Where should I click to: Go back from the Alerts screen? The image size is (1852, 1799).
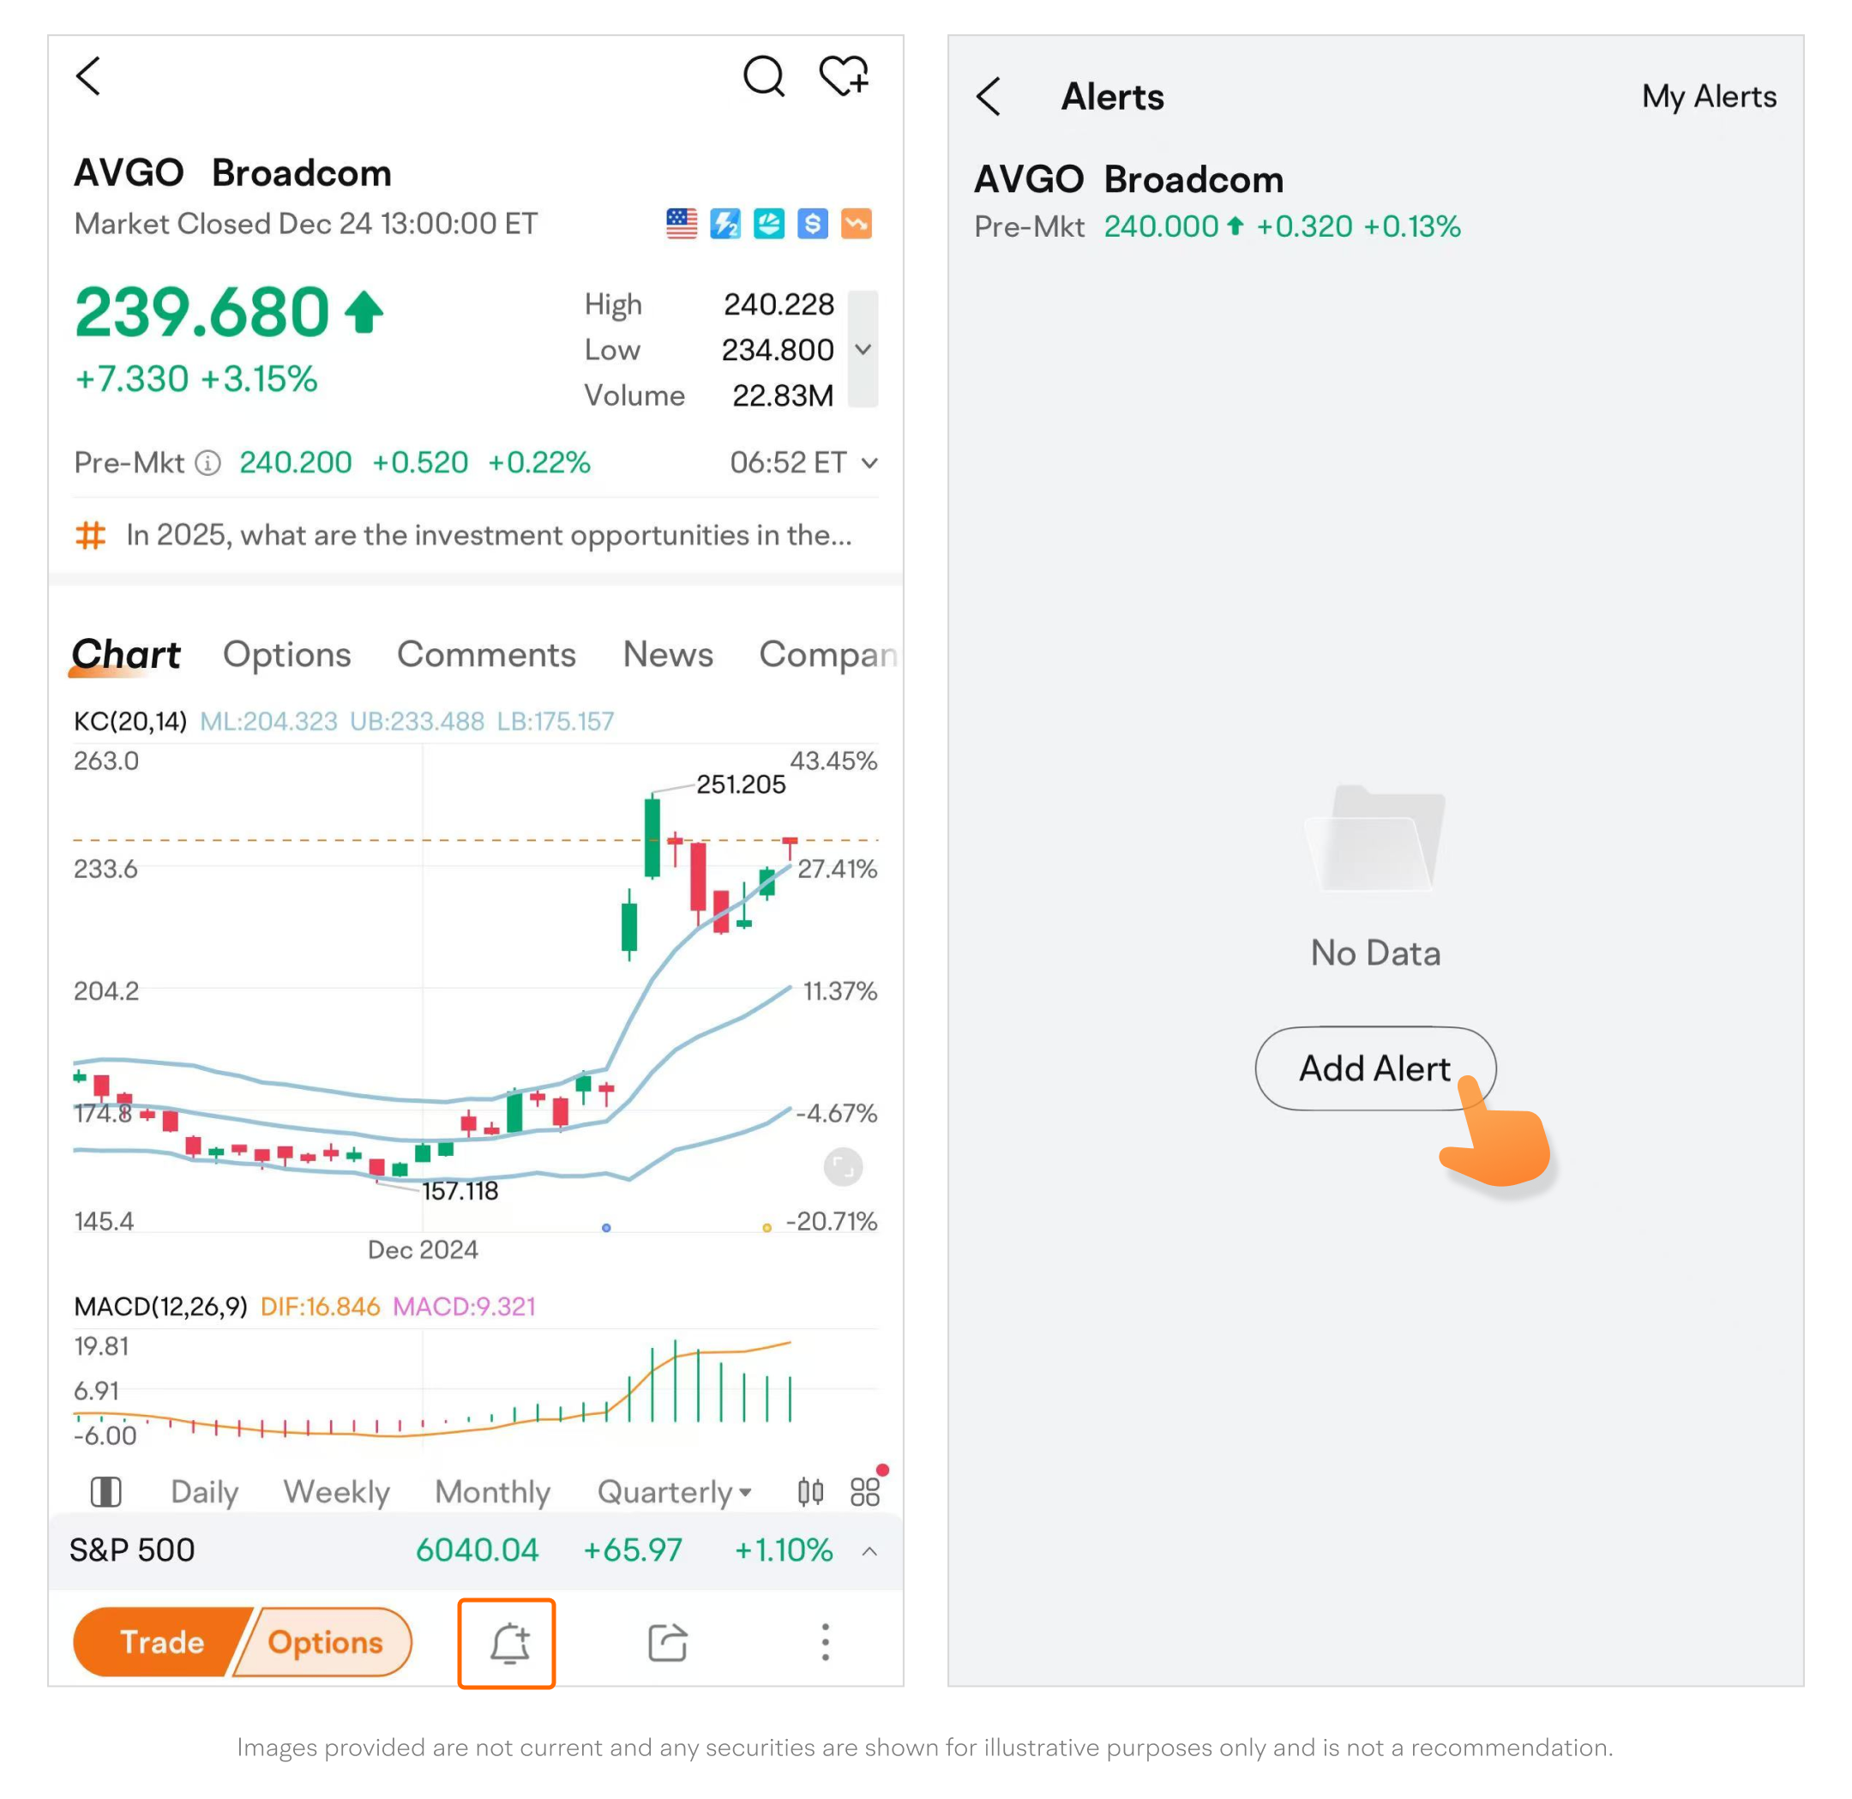[989, 96]
